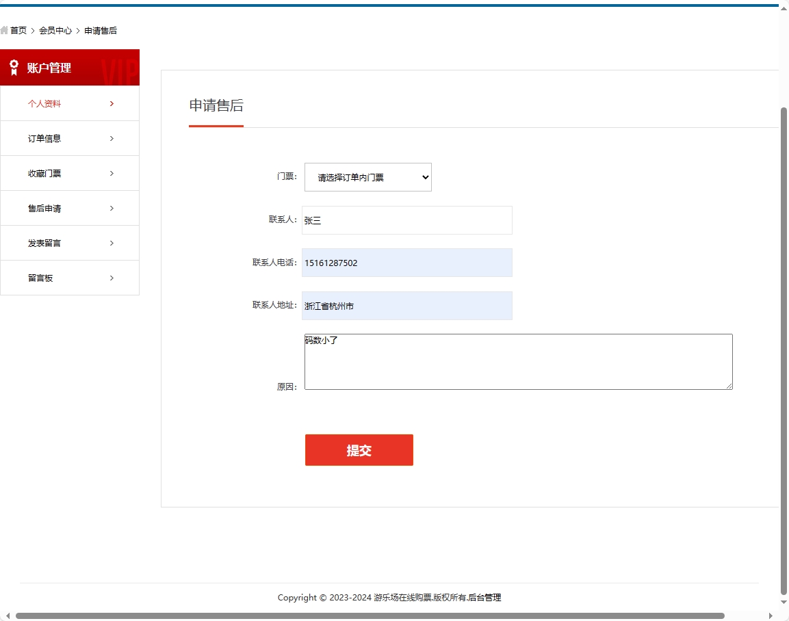Open the 后台管理 link in the footer
789x621 pixels.
point(487,597)
